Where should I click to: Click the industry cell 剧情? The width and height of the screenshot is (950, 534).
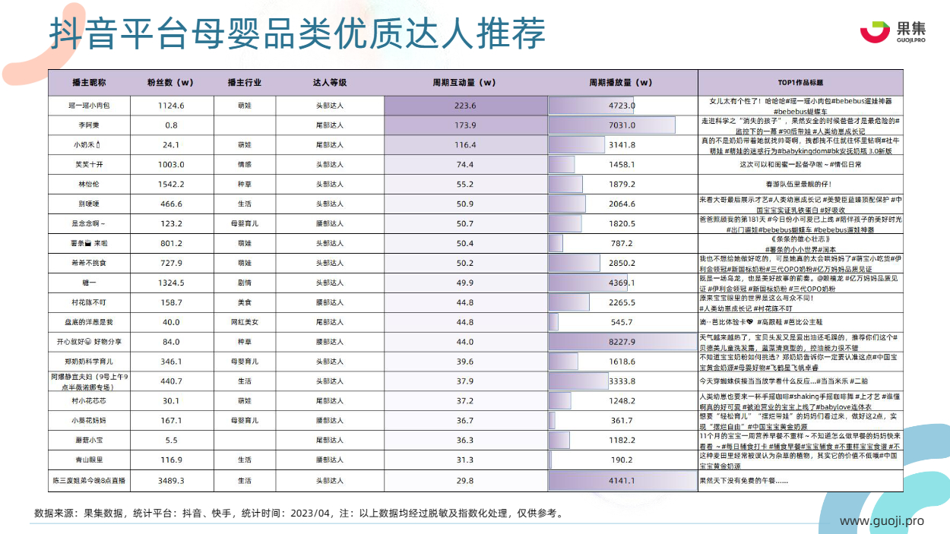pyautogui.click(x=244, y=283)
